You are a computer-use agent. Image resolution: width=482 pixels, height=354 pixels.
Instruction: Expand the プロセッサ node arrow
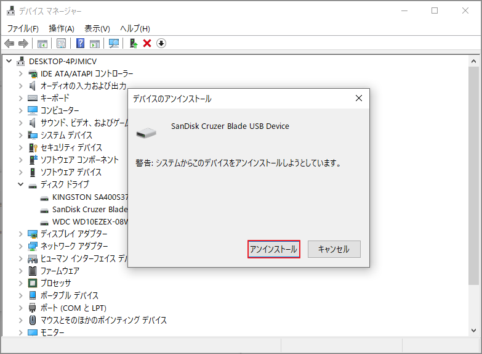pos(20,283)
